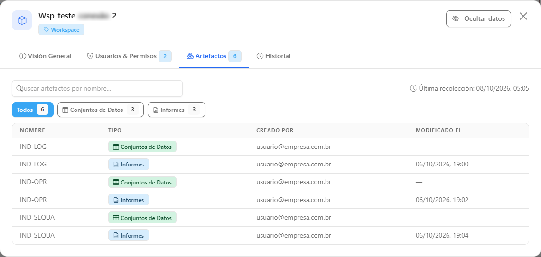
Task: Click the clock icon beside Última recolección
Action: pos(413,88)
